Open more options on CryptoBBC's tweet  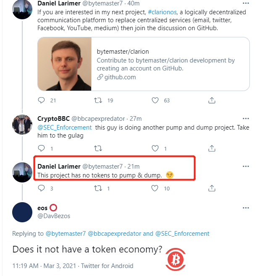tap(246, 119)
